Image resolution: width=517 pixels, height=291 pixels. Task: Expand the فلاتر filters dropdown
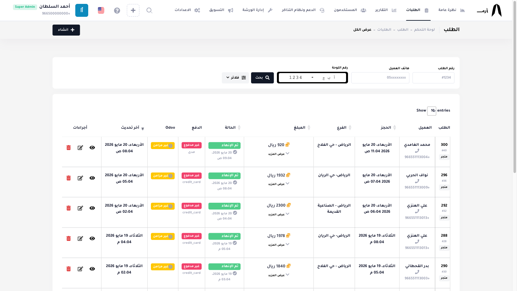tap(236, 78)
